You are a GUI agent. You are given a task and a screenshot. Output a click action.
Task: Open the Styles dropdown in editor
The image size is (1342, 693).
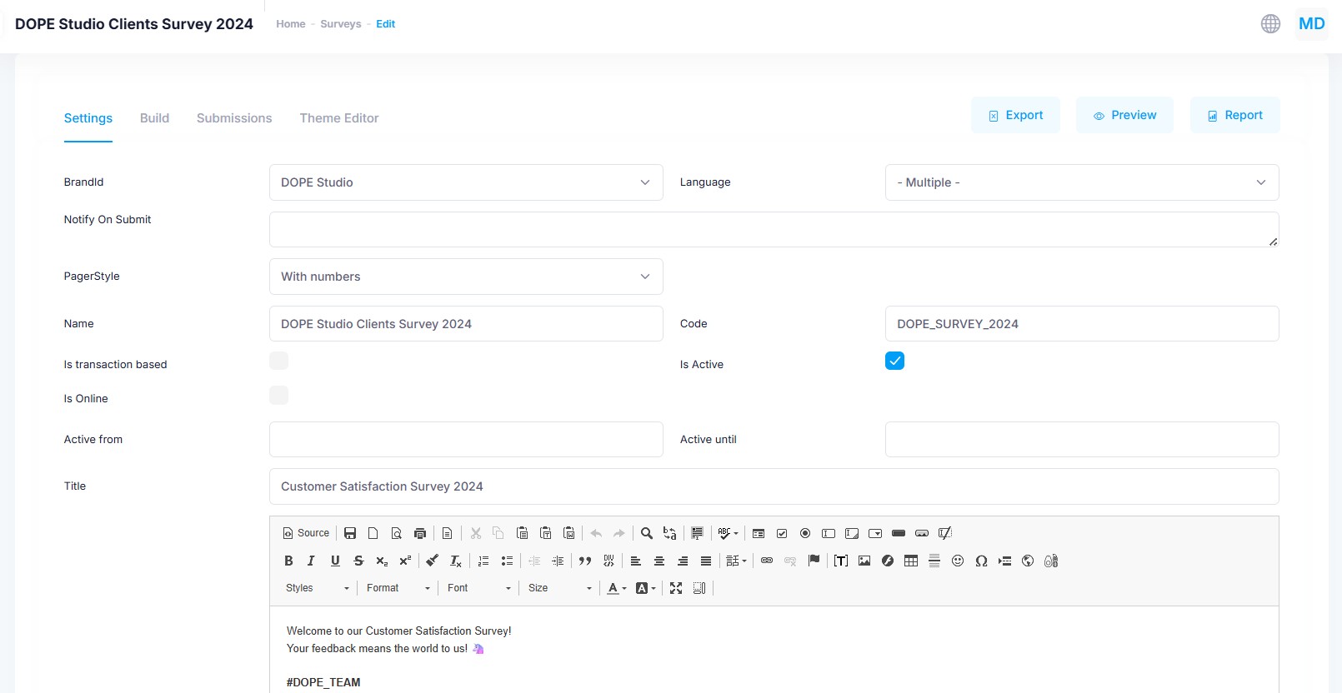point(318,588)
